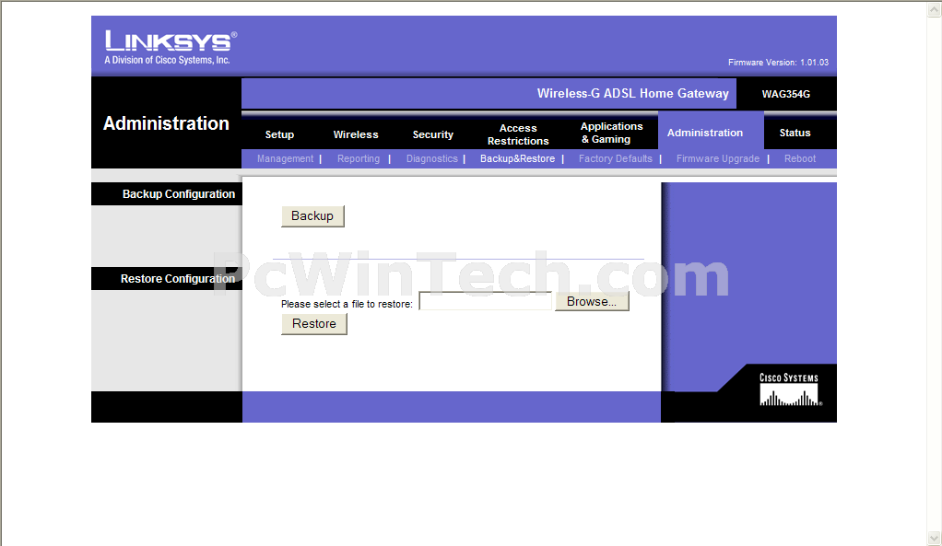Select the Administration tab
The height and width of the screenshot is (546, 942).
(705, 133)
